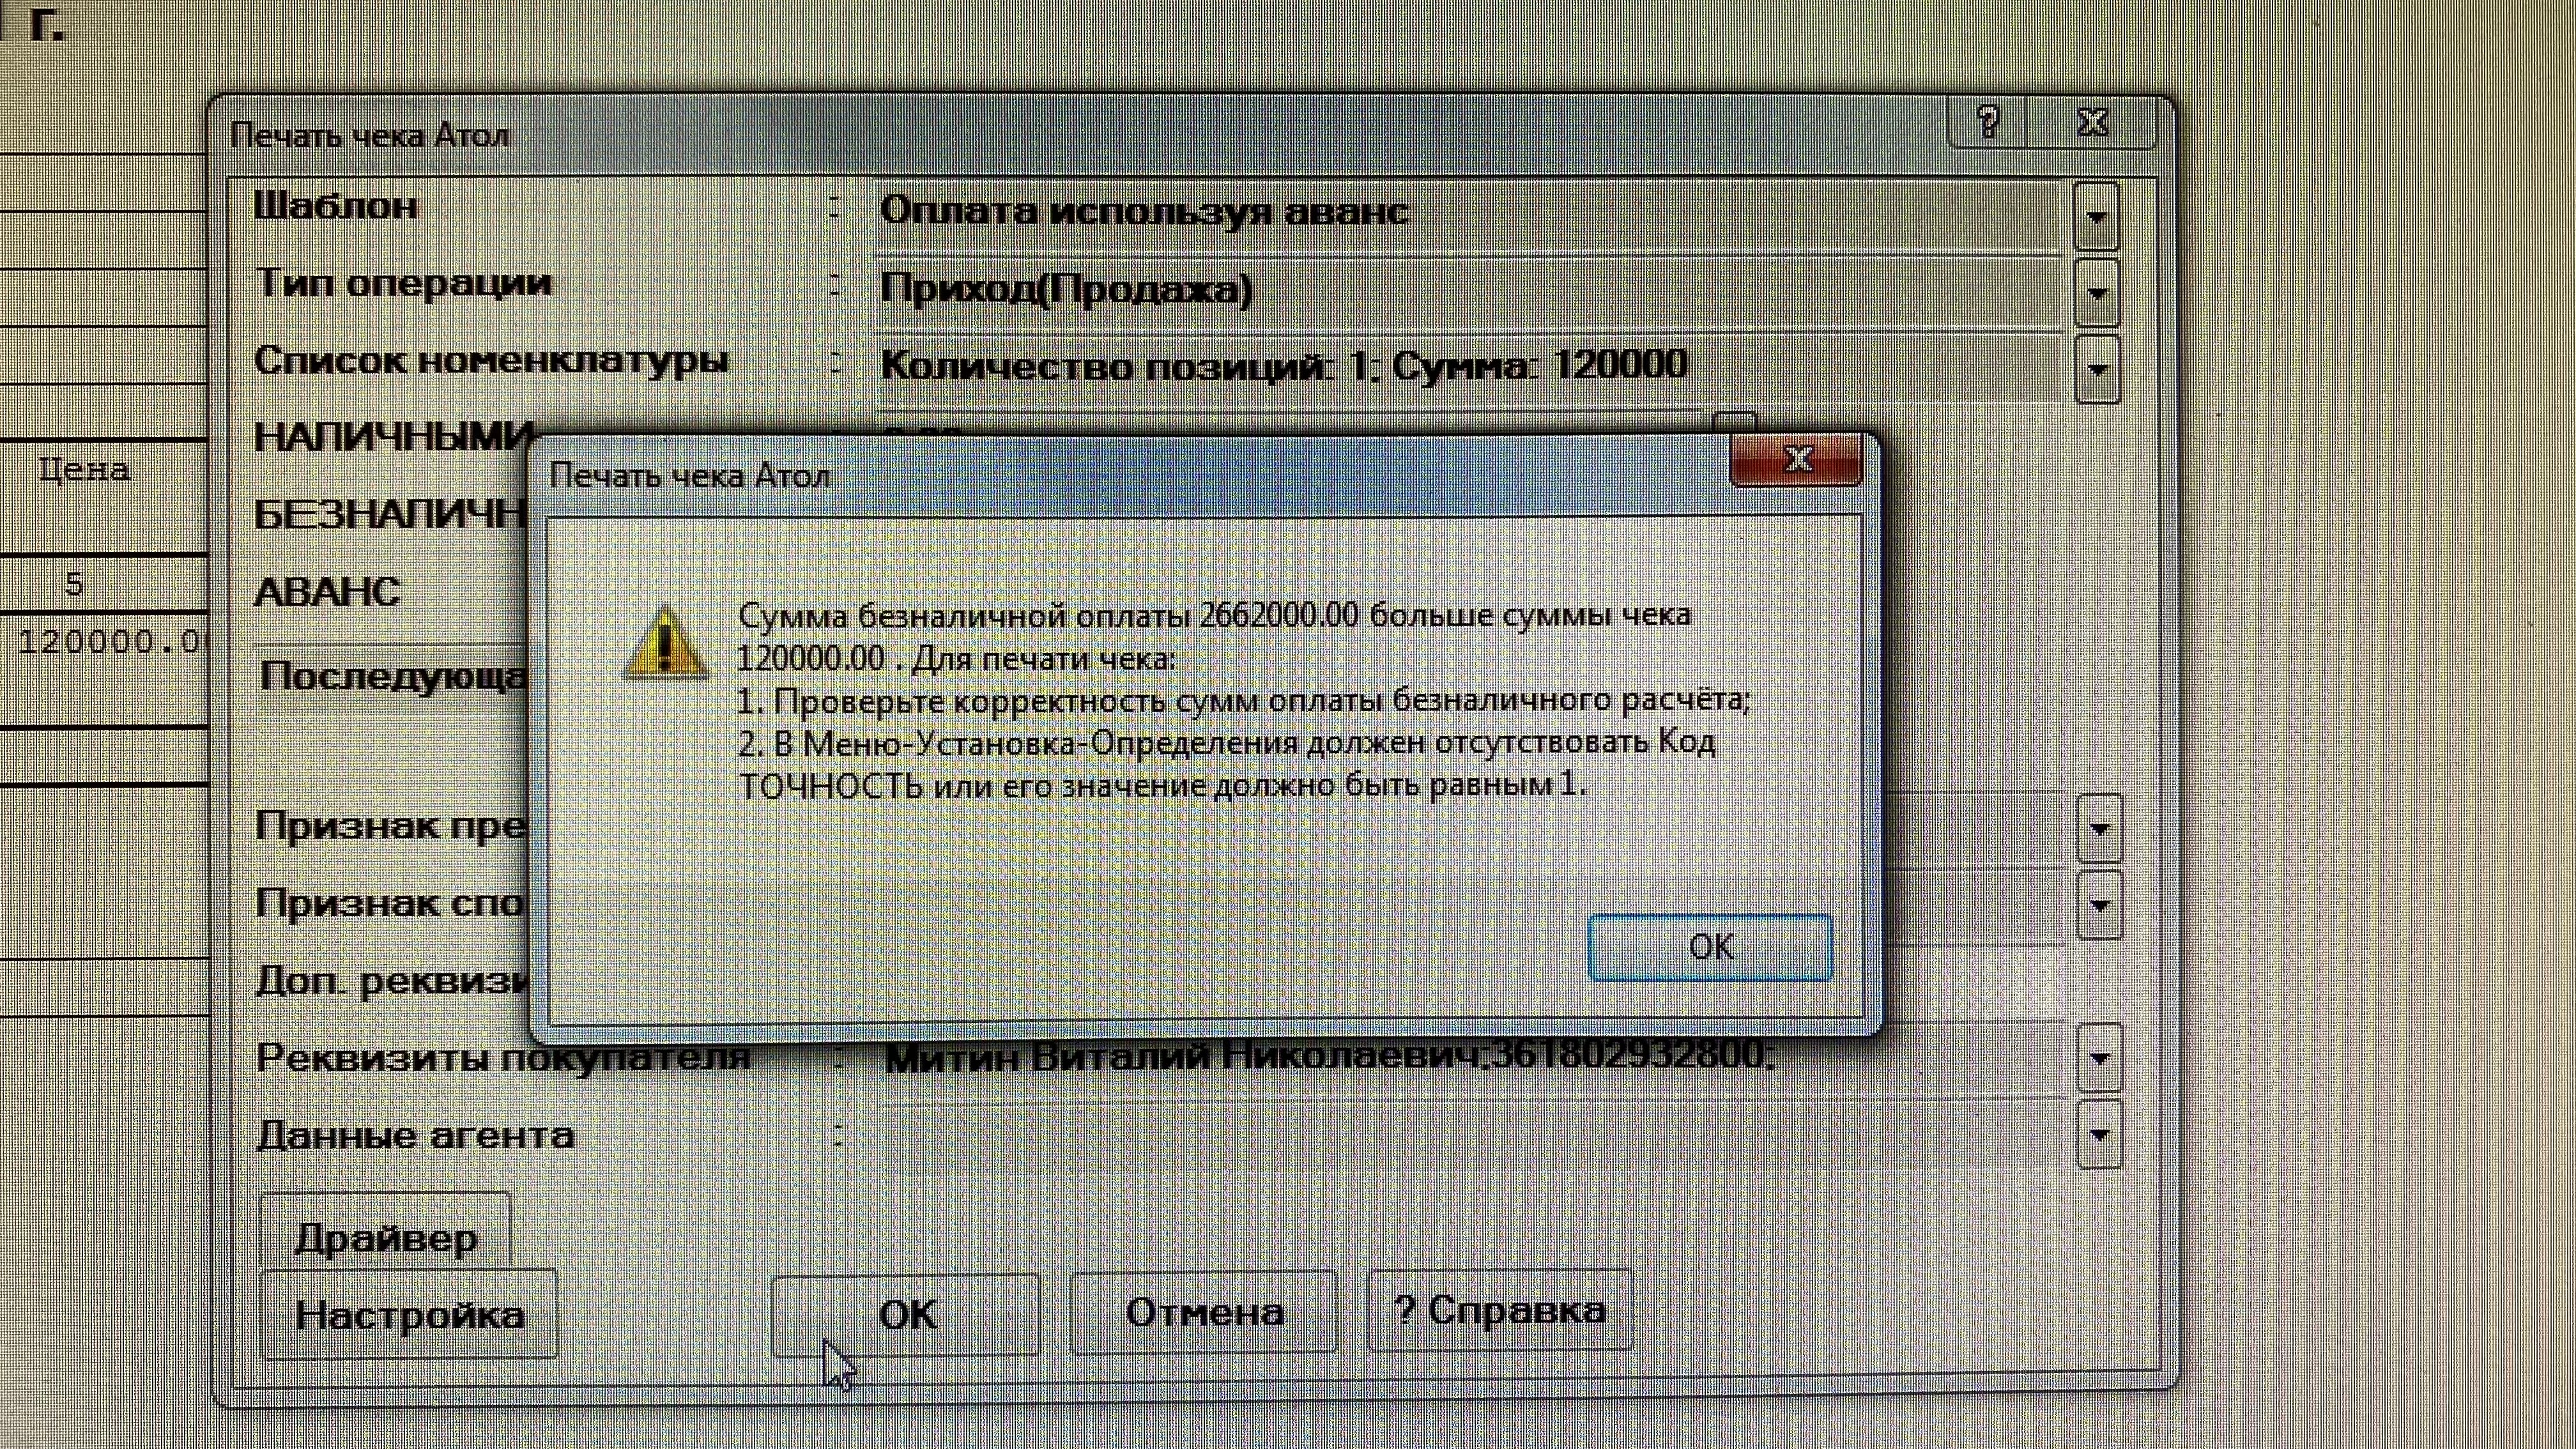Open Список номенклатуры dropdown arrow

coord(2097,369)
